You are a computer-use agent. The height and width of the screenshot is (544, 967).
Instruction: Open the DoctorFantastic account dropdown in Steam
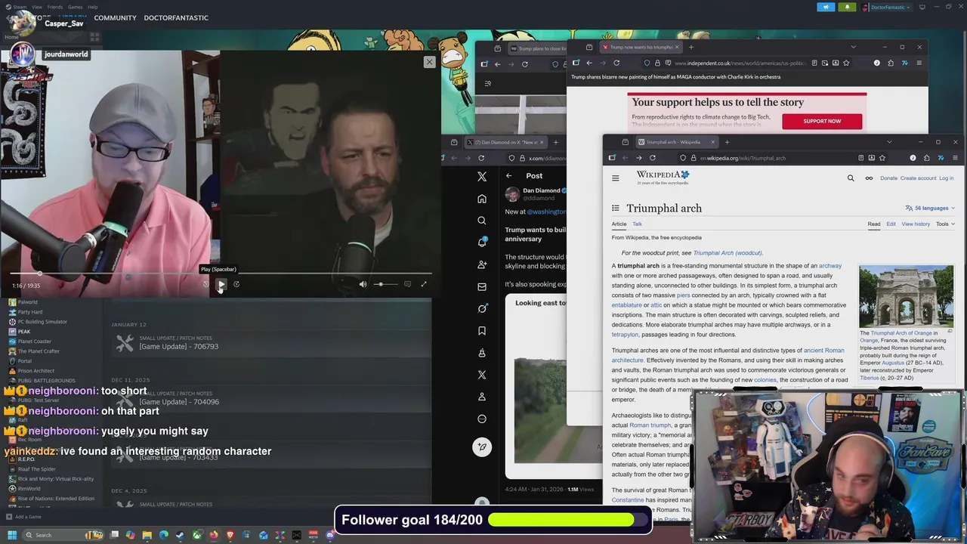(886, 7)
